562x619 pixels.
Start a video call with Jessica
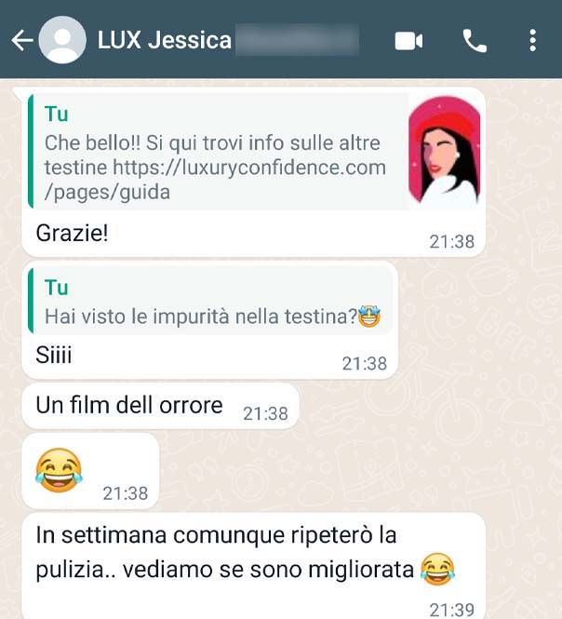[x=408, y=41]
